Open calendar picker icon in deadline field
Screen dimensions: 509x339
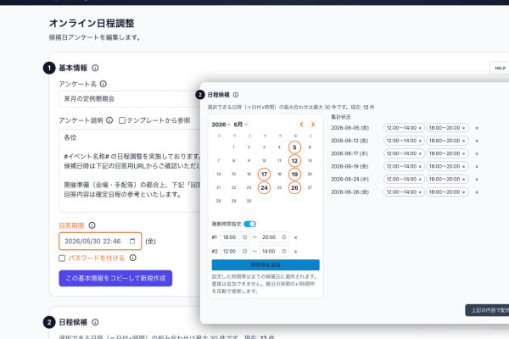tap(132, 241)
